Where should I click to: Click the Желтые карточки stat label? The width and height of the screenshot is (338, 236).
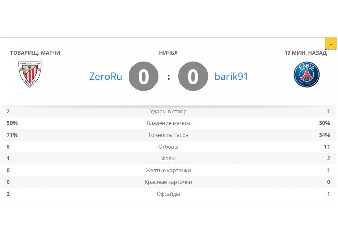(168, 170)
